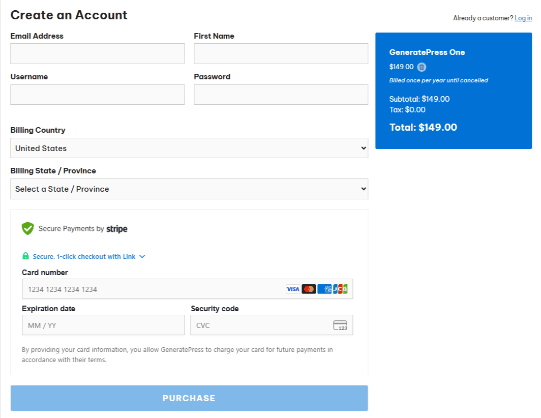
Task: Click the 'Billing State / Province' label
Action: tap(53, 171)
